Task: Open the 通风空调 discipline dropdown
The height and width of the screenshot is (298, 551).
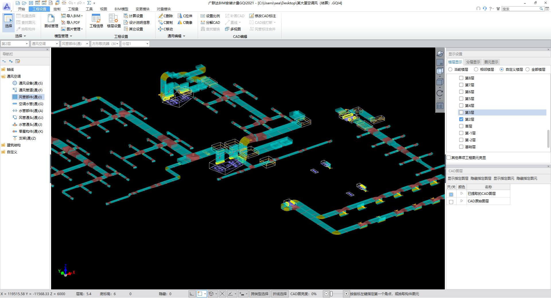Action: 45,44
